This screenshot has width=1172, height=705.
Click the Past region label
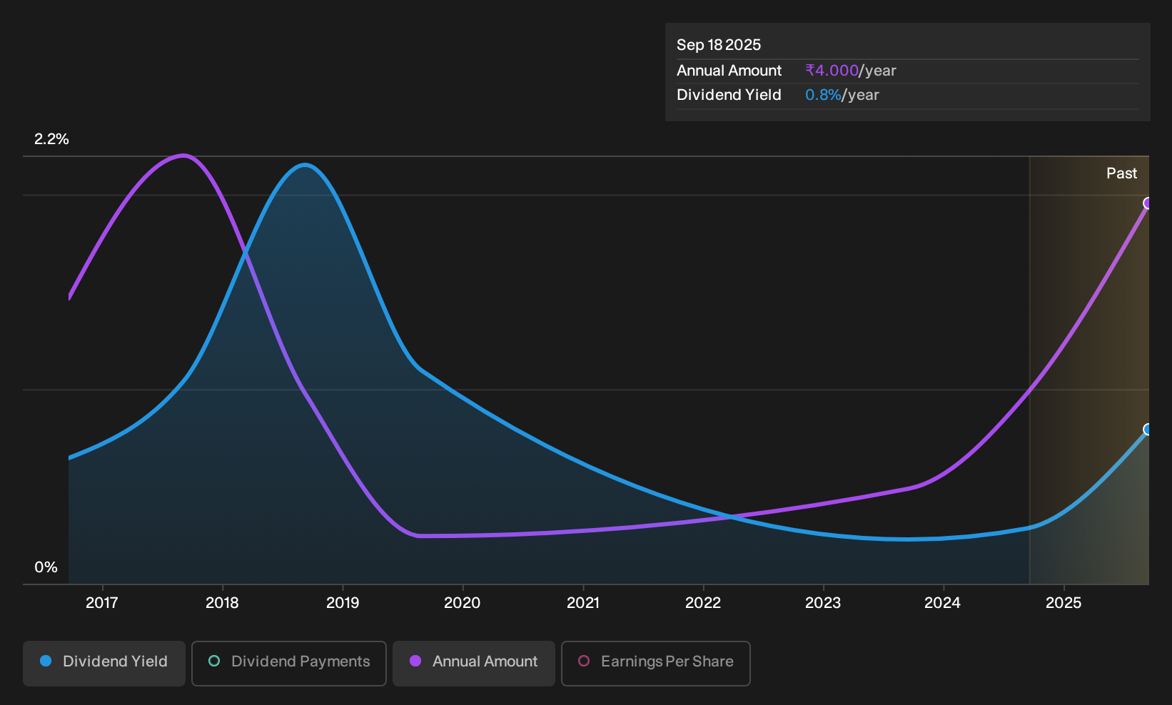(1121, 173)
